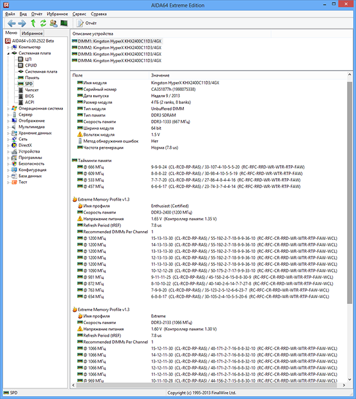The height and width of the screenshot is (399, 356).
Task: Click the flame icon beside Extreme profile name
Action: 80,316
